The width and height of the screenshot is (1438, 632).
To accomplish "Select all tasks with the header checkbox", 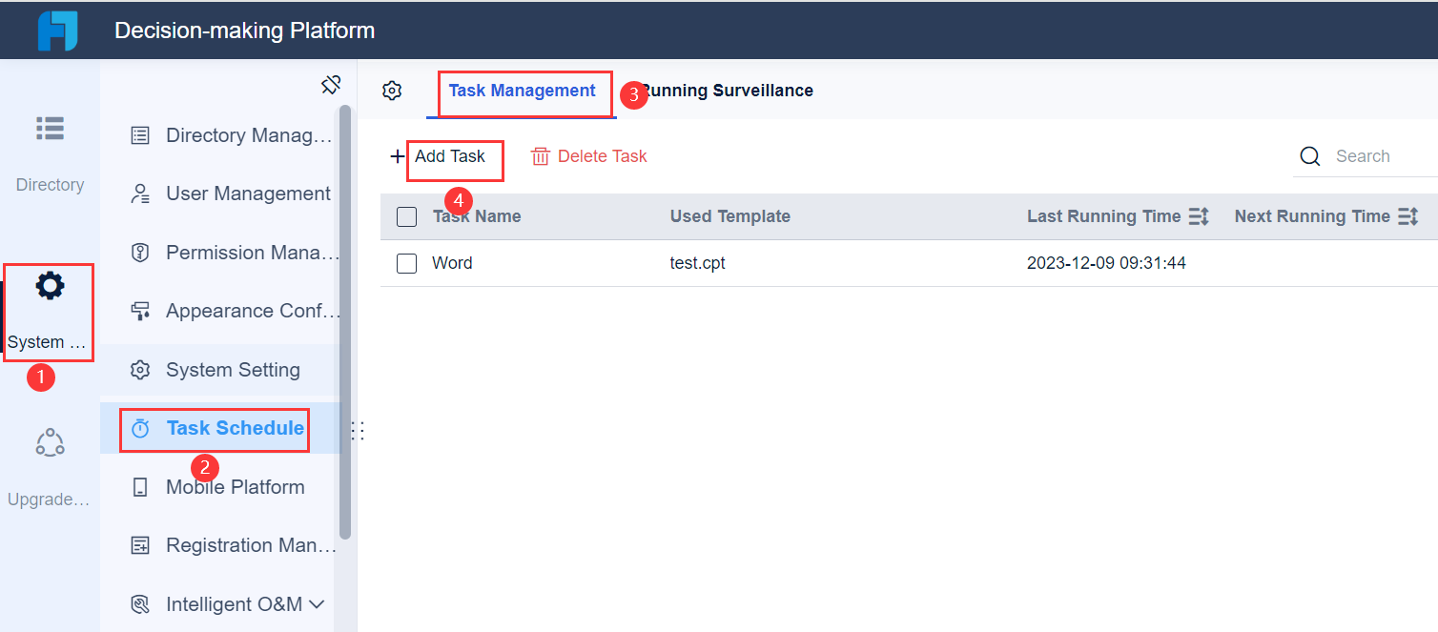I will [x=406, y=216].
